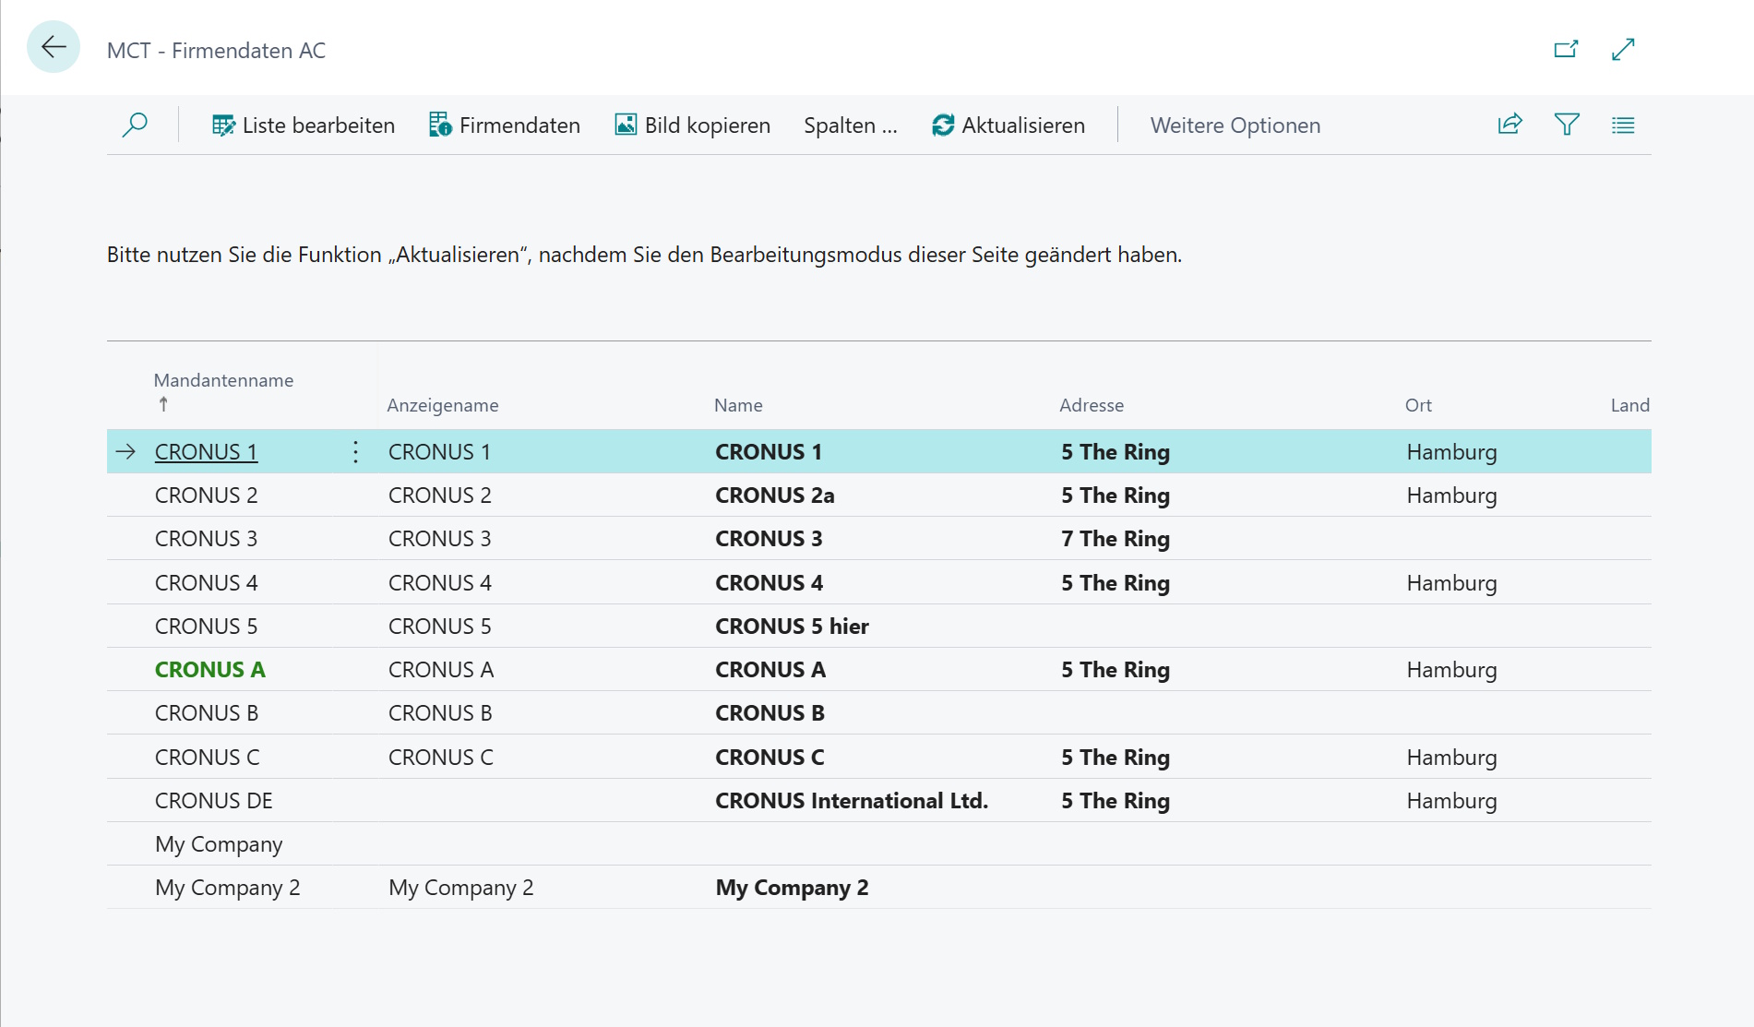Expand page to full width icon
1754x1027 pixels.
pyautogui.click(x=1623, y=49)
